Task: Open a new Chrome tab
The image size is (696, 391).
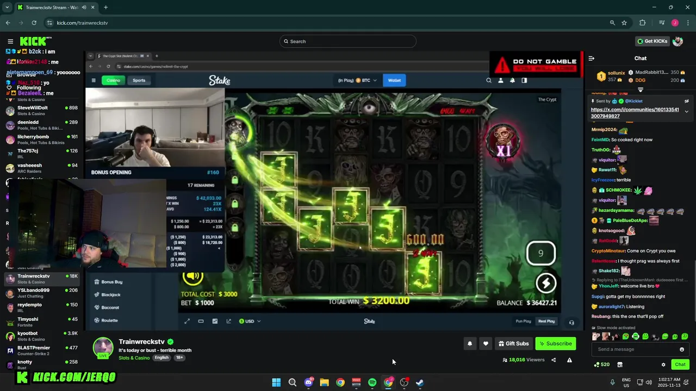Action: 105,7
